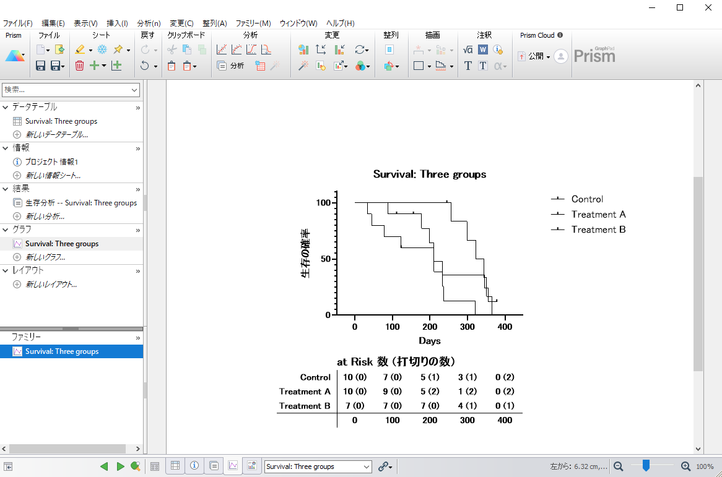Click the freeze sheet snowflake icon
The image size is (722, 477).
point(102,49)
